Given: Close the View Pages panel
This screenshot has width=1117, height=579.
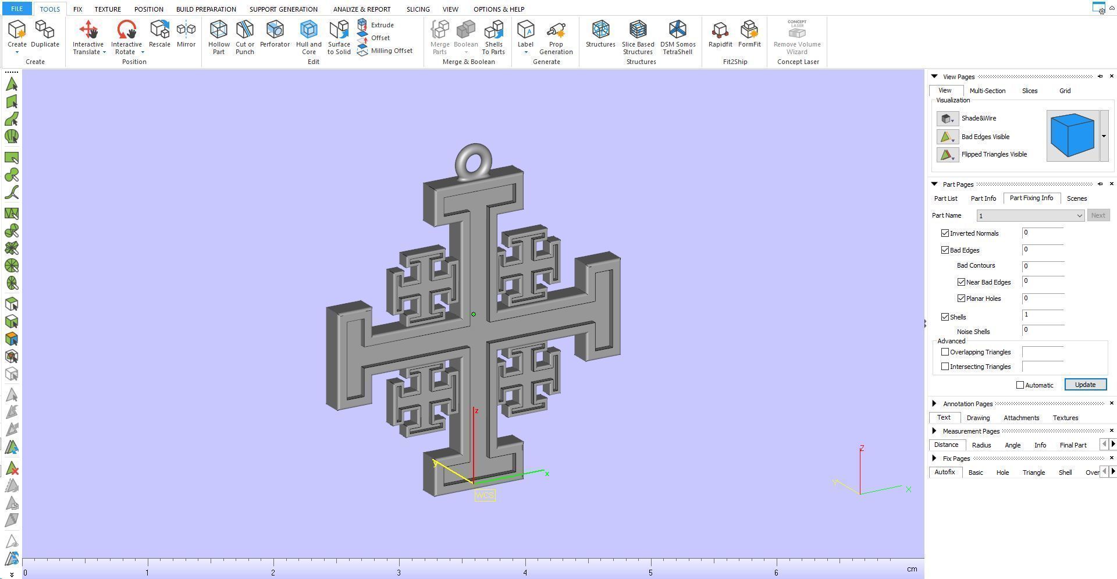Looking at the screenshot, I should (x=1112, y=76).
